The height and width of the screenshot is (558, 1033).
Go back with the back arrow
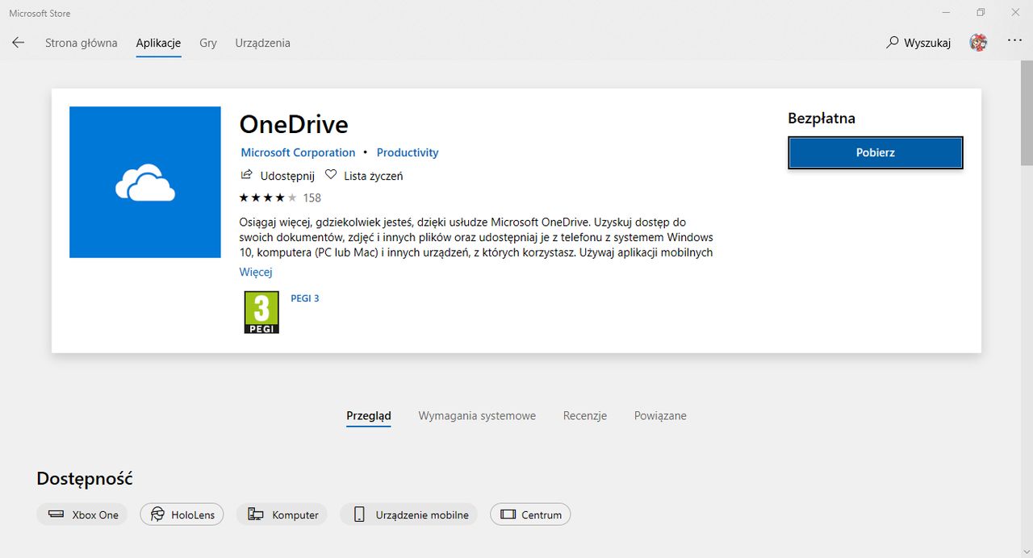pyautogui.click(x=18, y=43)
